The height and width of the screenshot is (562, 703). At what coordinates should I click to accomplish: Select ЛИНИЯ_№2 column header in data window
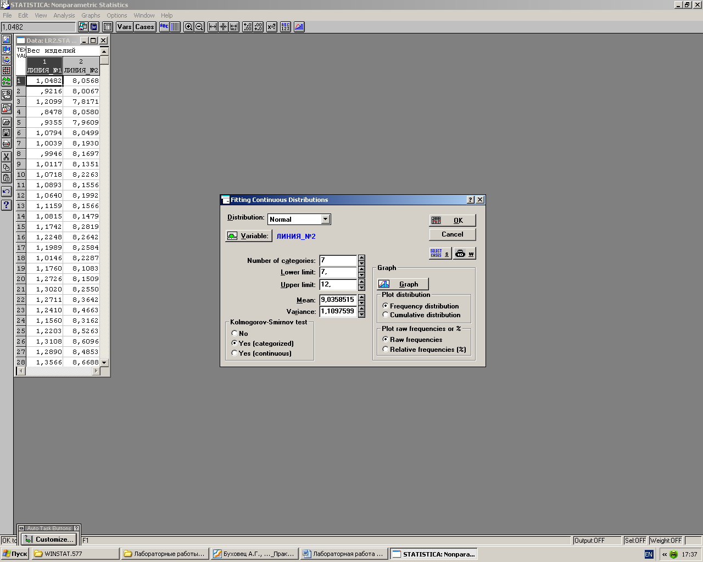coord(81,66)
